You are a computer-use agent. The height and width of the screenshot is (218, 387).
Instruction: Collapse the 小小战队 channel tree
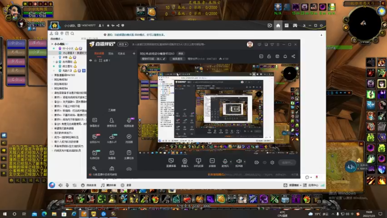pos(52,44)
